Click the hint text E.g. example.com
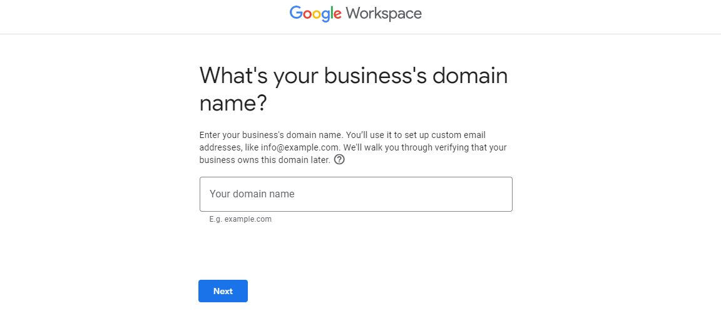Image resolution: width=721 pixels, height=311 pixels. [x=240, y=219]
